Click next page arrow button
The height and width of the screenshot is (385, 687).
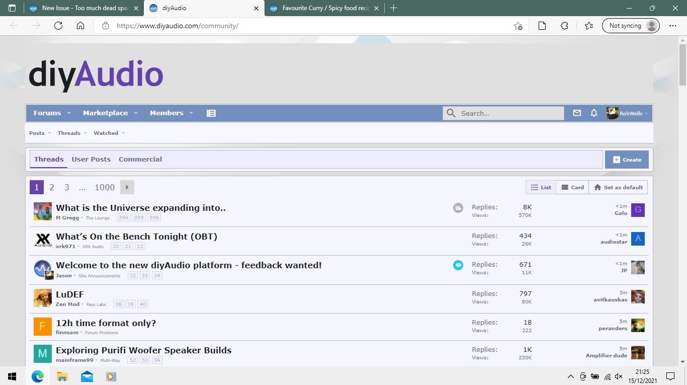[127, 187]
